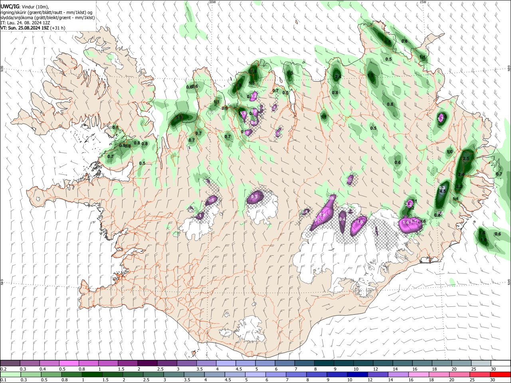Image resolution: width=511 pixels, height=383 pixels.
Task: Pick snow-scale swatch 0.3 to 0.4
Action: 30,363
